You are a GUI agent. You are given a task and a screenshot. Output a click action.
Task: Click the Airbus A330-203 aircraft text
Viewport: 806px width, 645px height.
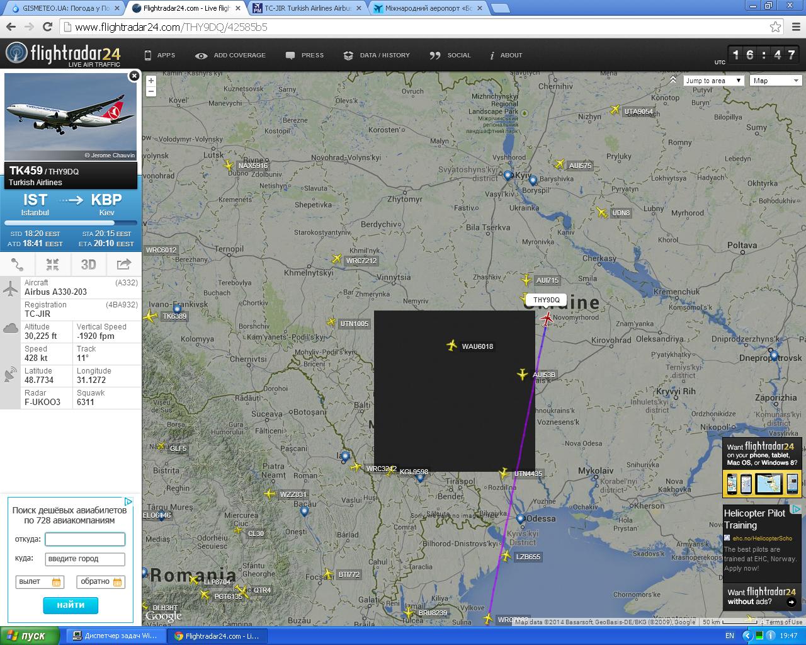click(55, 292)
